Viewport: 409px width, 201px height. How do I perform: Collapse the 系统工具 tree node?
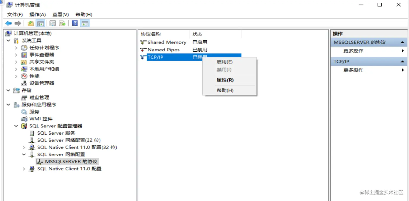(8, 41)
